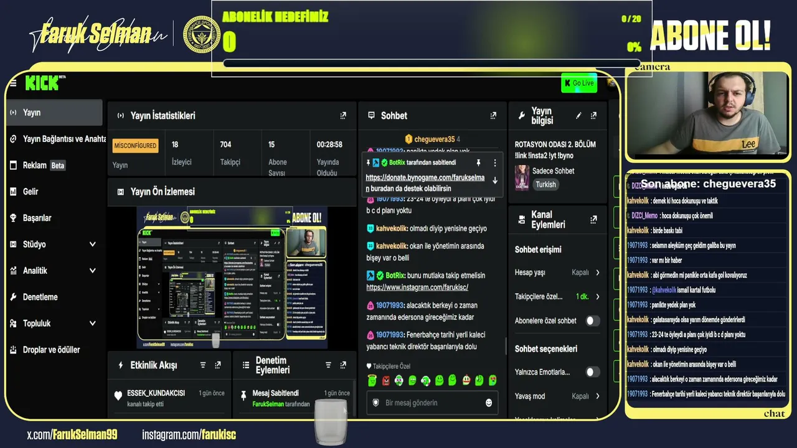
Task: Click the Takipçilere Özel label above emotes
Action: point(392,366)
